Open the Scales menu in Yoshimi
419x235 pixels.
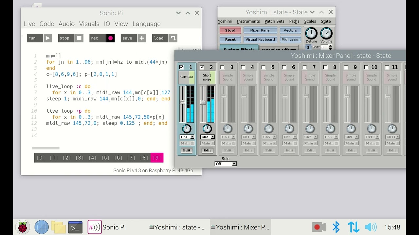point(310,21)
